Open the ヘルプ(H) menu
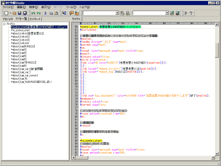This screenshot has width=221, height=166. (85, 7)
